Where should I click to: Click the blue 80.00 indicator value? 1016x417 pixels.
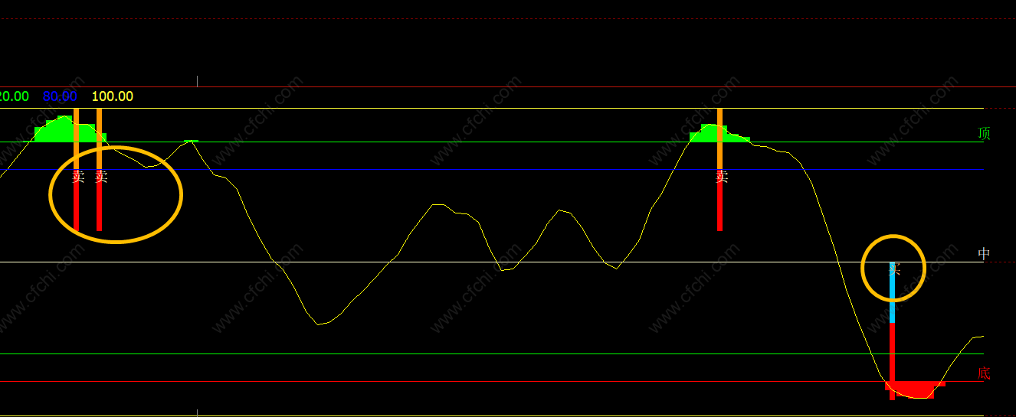pyautogui.click(x=60, y=96)
